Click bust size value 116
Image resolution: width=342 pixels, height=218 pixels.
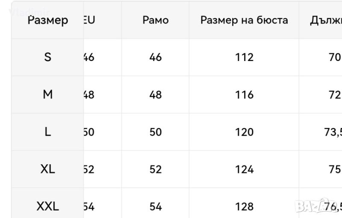pos(244,95)
